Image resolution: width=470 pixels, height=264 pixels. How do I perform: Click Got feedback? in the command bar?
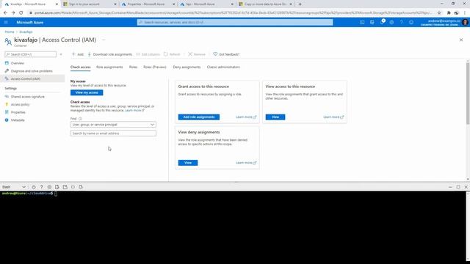pos(226,54)
